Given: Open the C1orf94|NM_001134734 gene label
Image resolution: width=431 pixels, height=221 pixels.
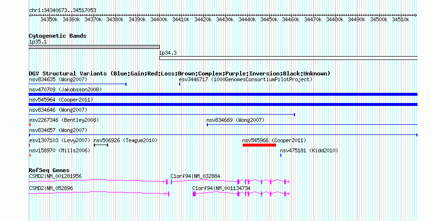Looking at the screenshot, I should coord(221,188).
